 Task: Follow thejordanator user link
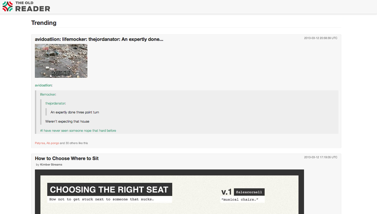(x=55, y=103)
